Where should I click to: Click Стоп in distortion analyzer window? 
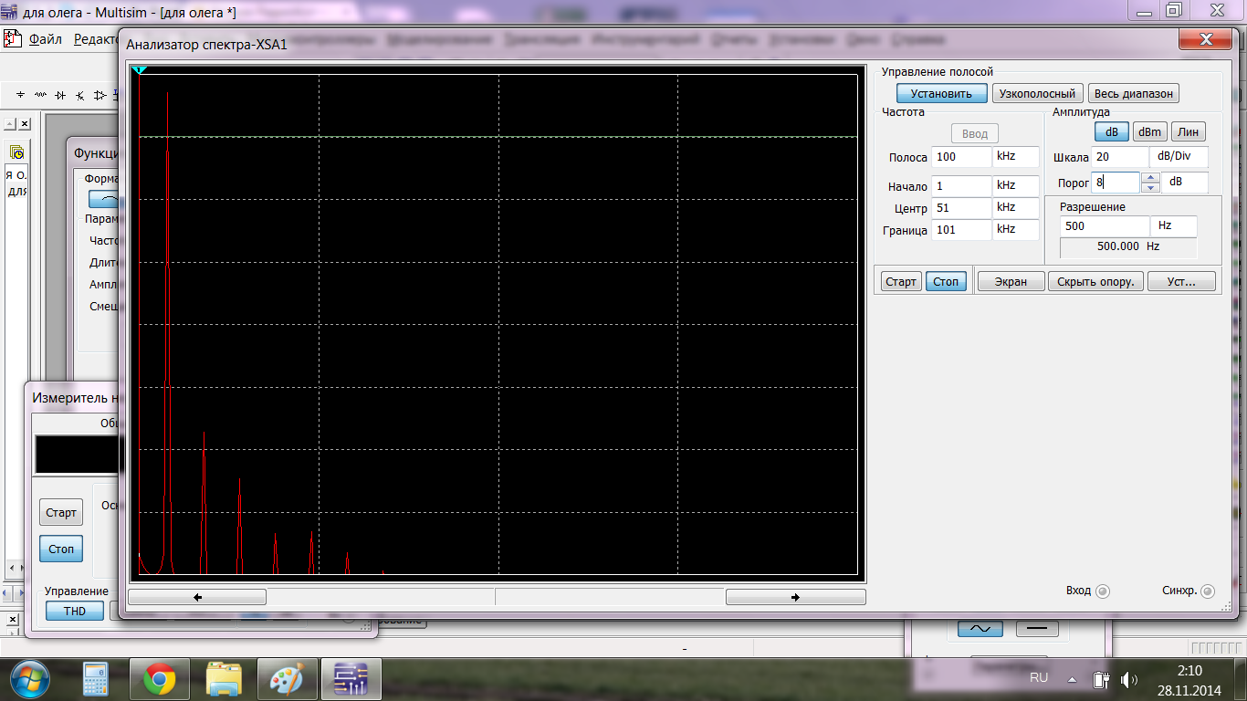click(x=61, y=549)
